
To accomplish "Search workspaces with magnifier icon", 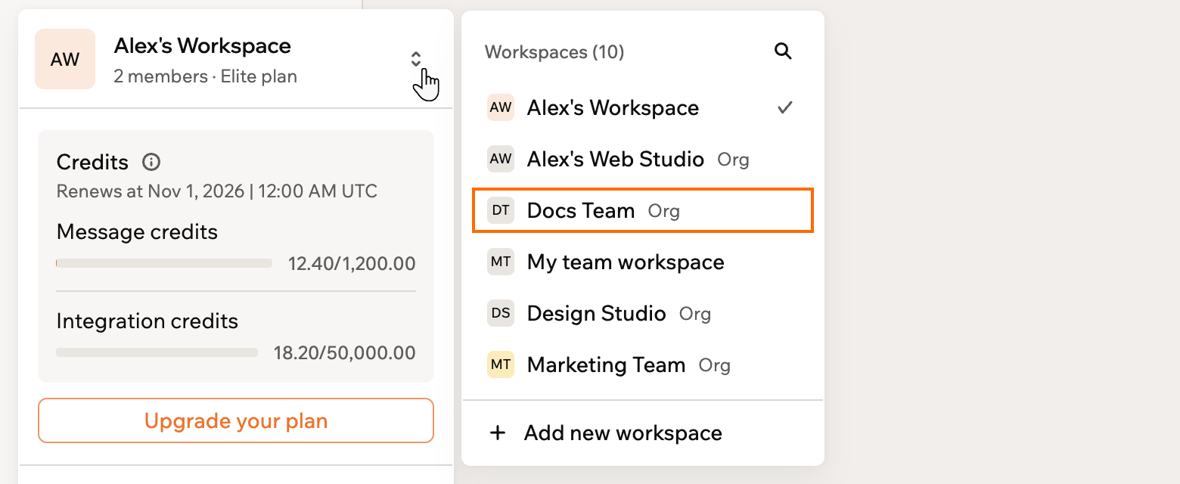I will (783, 51).
